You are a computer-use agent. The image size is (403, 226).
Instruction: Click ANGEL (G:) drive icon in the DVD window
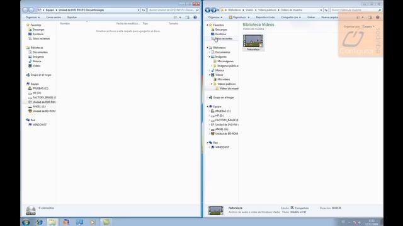tap(30, 107)
